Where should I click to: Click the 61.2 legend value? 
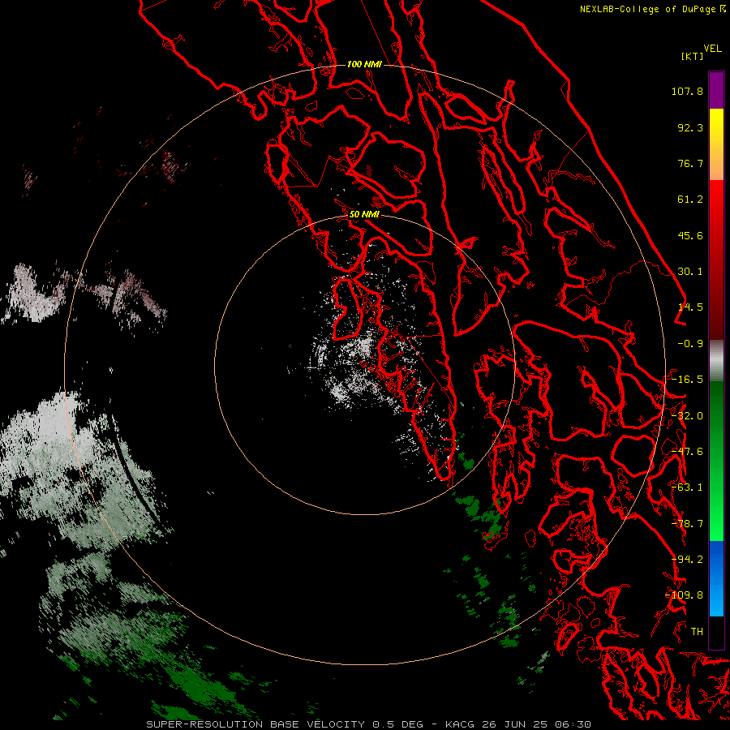pos(690,200)
